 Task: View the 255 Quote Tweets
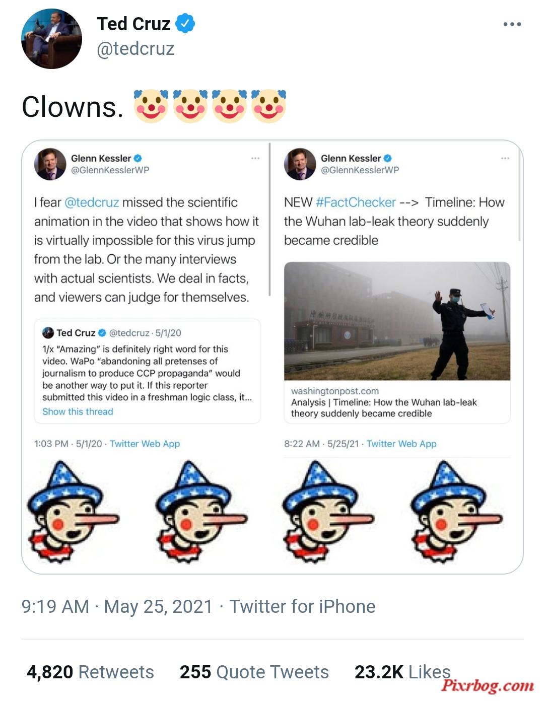coord(254,672)
